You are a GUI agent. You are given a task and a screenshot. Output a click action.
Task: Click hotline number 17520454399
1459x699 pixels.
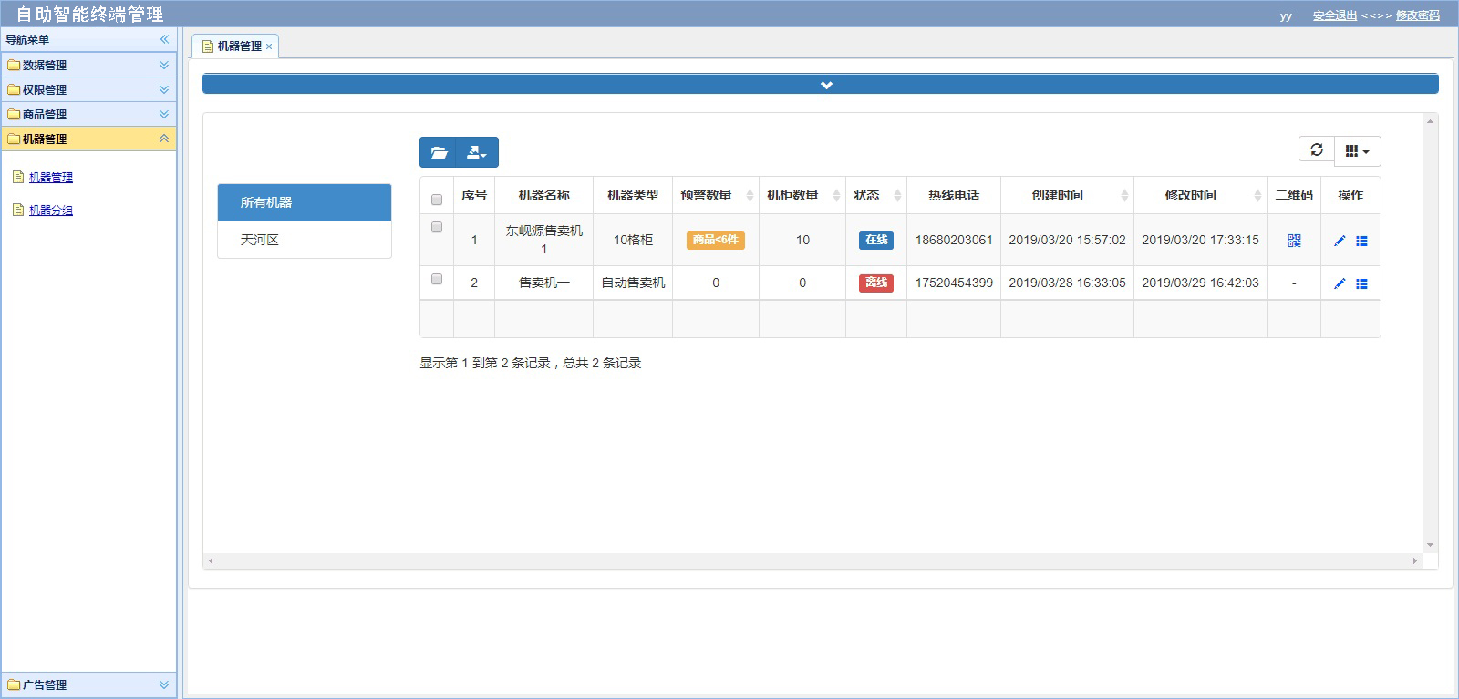coord(954,283)
